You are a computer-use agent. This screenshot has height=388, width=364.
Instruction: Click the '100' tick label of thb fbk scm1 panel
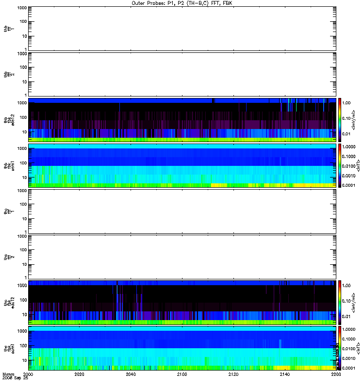pyautogui.click(x=23, y=163)
